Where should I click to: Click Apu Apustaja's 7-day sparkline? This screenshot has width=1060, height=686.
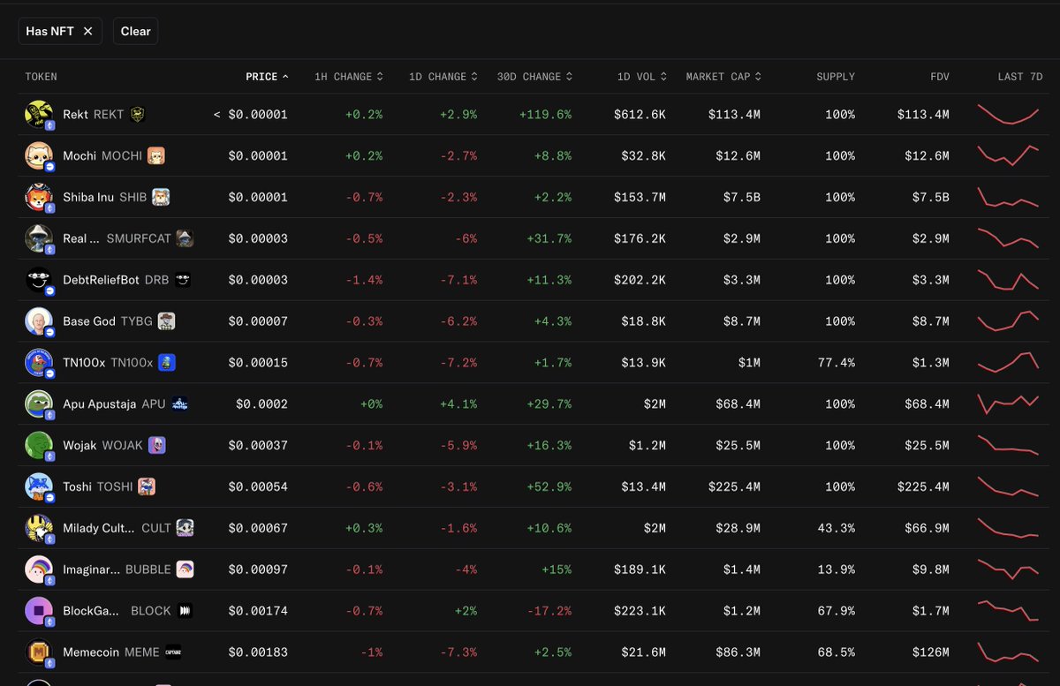(x=1008, y=404)
